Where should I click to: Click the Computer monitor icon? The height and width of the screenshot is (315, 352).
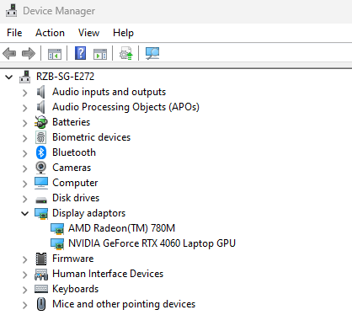click(41, 183)
